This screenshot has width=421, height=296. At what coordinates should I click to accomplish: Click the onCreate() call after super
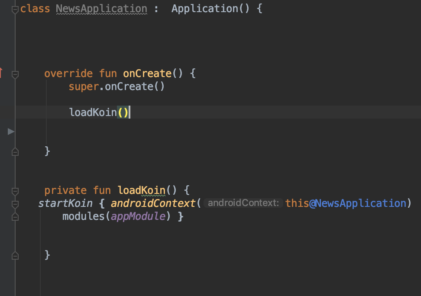click(135, 87)
